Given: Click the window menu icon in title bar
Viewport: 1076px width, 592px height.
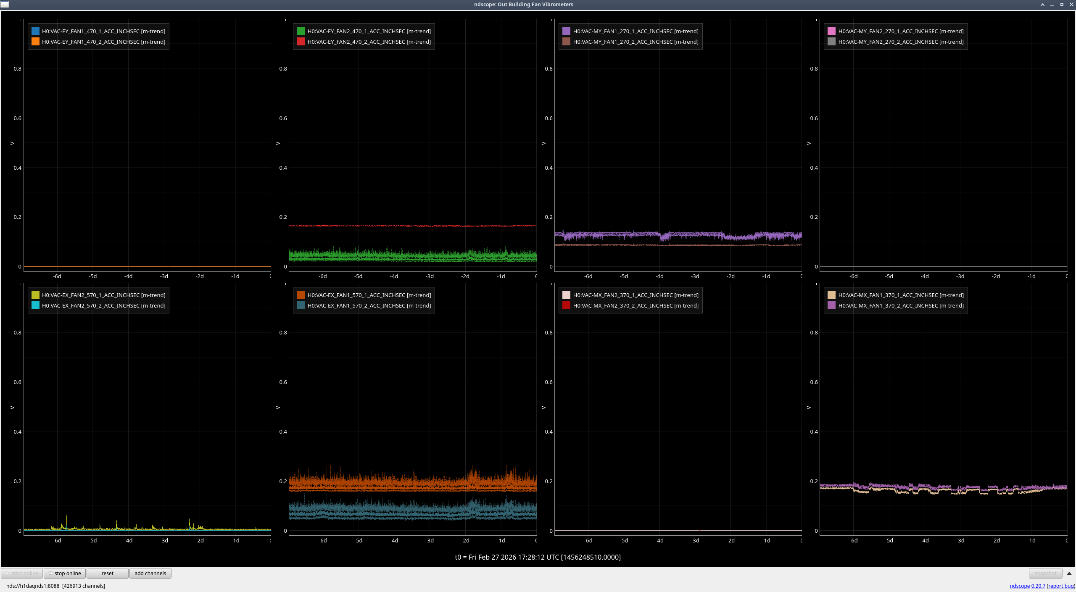Looking at the screenshot, I should click(5, 5).
